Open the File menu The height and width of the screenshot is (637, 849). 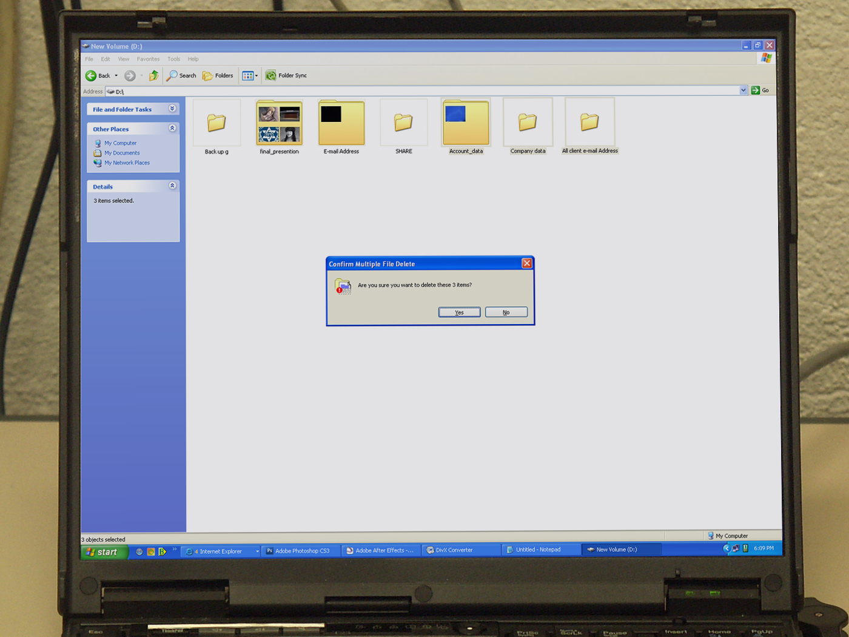point(89,59)
